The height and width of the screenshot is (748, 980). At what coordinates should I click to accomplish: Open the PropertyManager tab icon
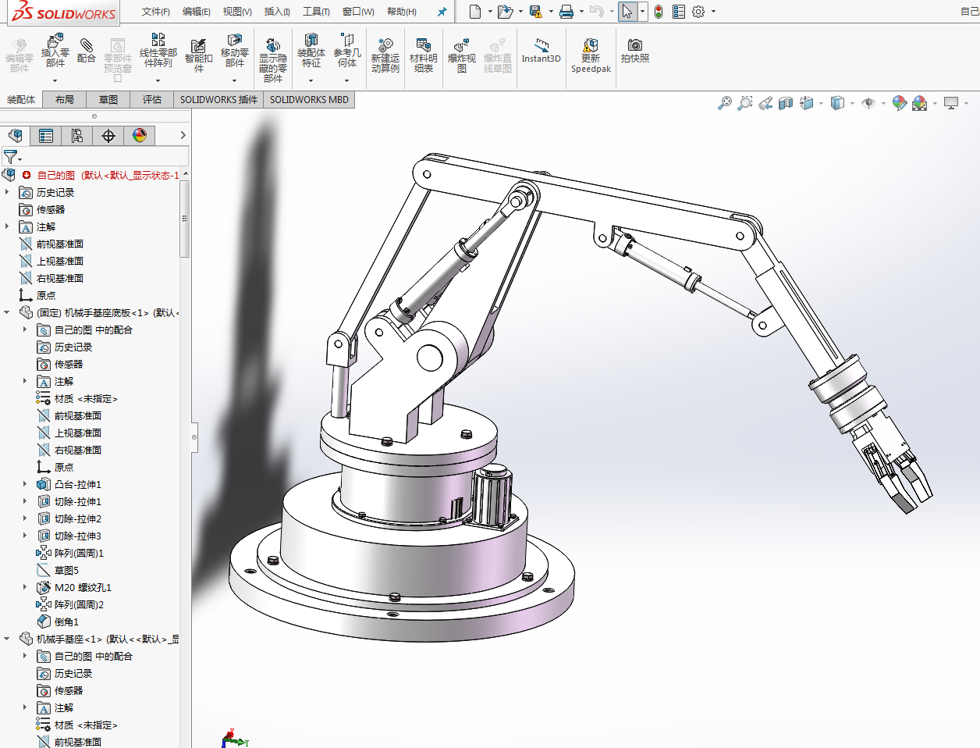coord(46,136)
